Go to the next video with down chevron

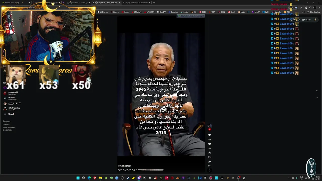pyautogui.click(x=317, y=98)
